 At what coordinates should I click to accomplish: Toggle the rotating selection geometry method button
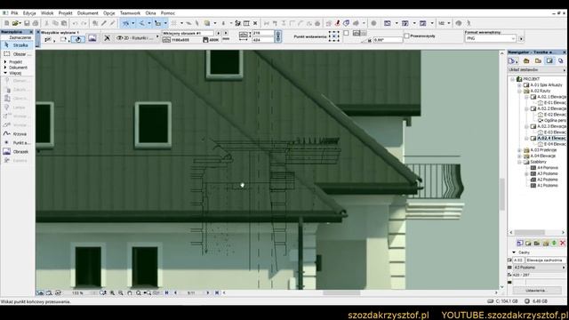[77, 38]
